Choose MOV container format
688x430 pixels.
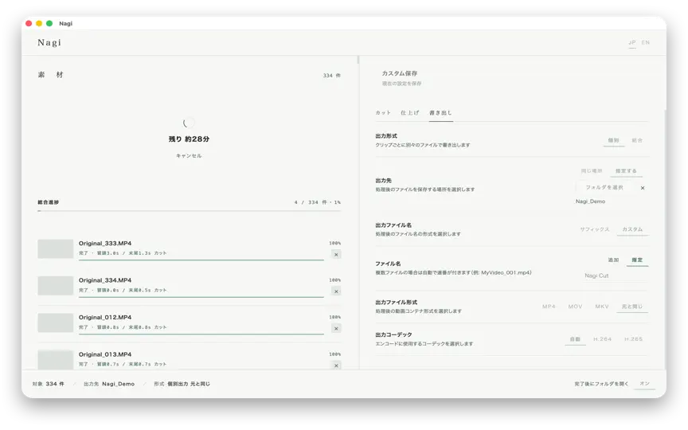(575, 307)
